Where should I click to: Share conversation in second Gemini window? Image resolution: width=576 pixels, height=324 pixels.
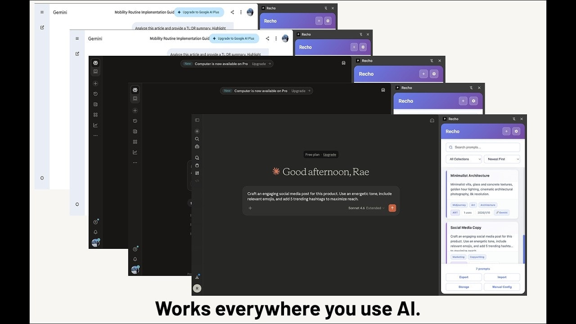[267, 38]
